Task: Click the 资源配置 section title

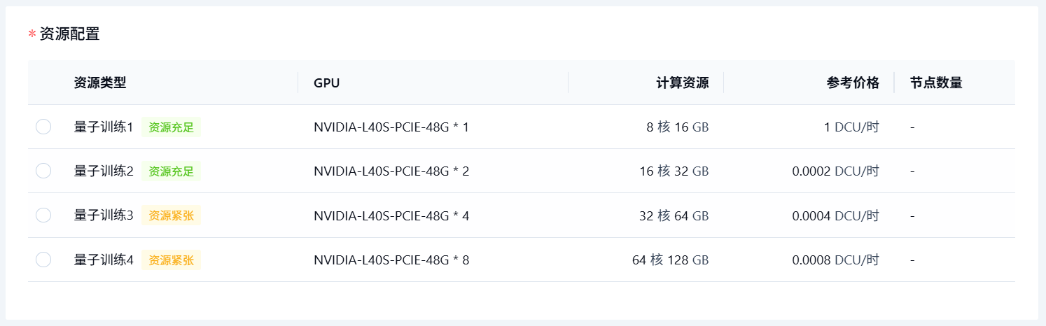Action: pyautogui.click(x=69, y=34)
